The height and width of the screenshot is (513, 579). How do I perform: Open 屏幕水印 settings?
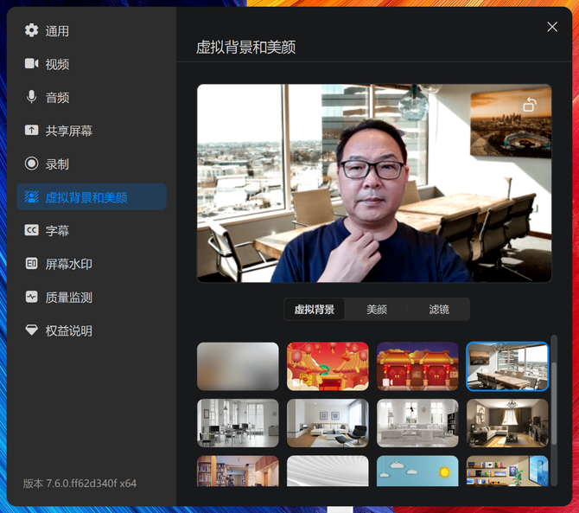click(92, 264)
